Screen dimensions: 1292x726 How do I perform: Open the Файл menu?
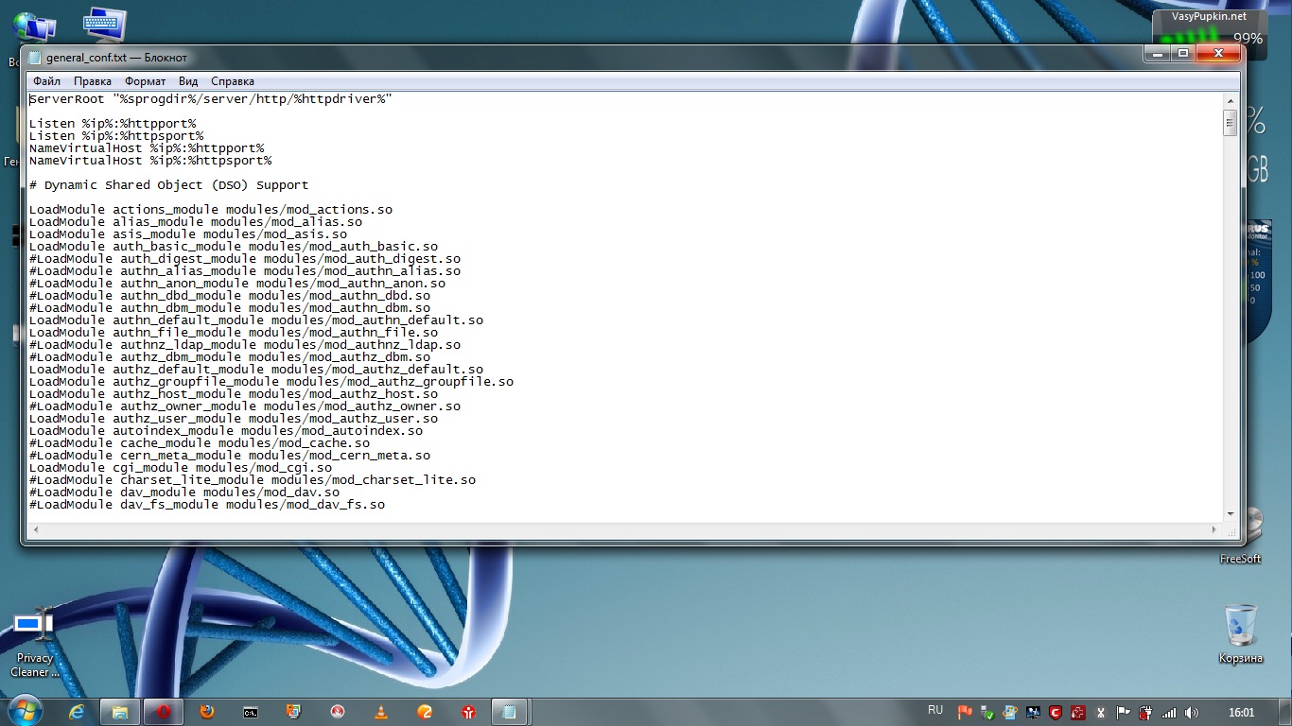pyautogui.click(x=46, y=81)
